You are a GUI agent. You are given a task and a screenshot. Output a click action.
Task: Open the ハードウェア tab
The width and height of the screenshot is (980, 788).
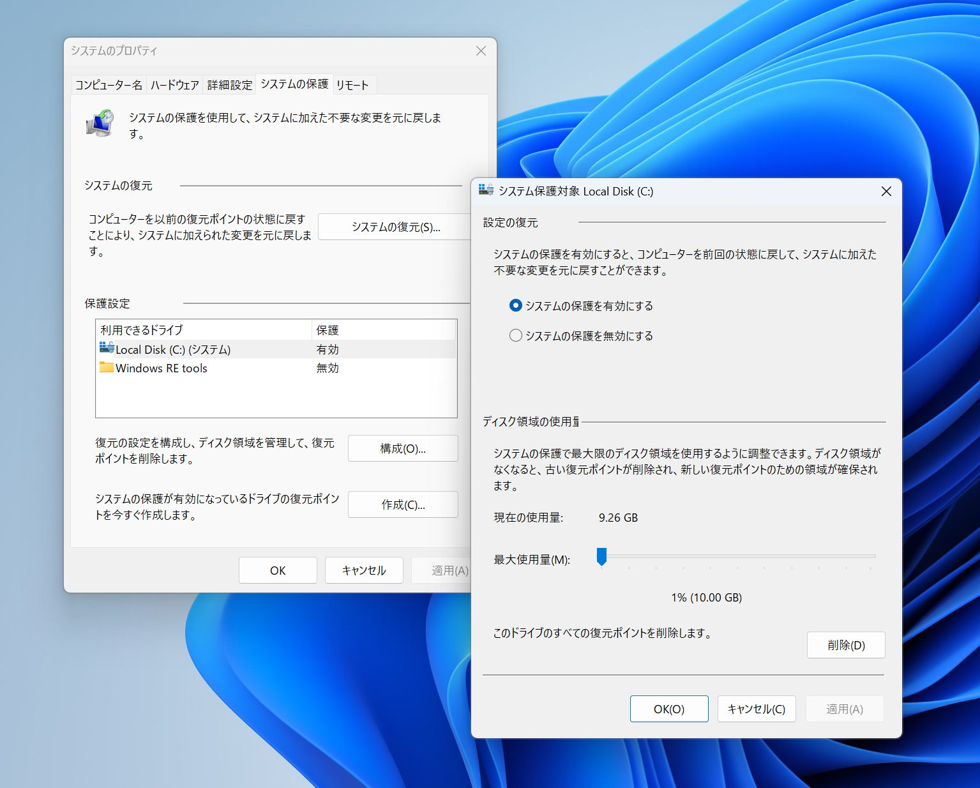tap(174, 84)
